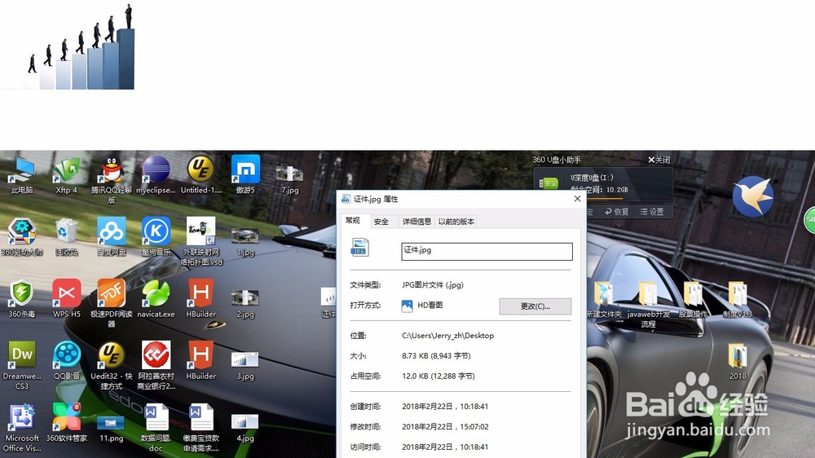Viewport: 815px width, 458px height.
Task: Click the JPG file type icon
Action: 359,248
